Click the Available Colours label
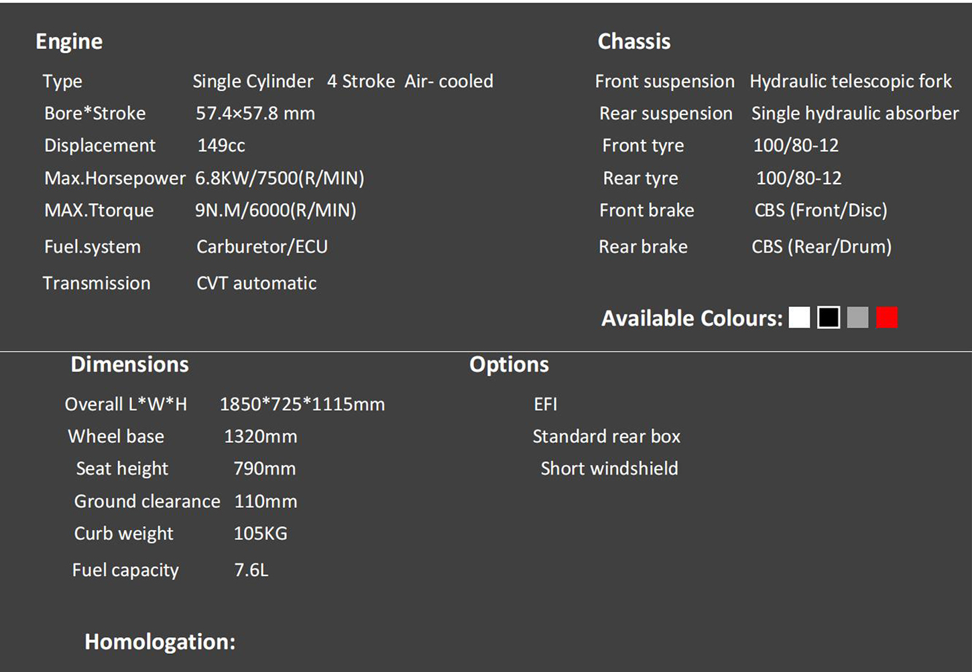This screenshot has height=672, width=972. click(x=691, y=318)
